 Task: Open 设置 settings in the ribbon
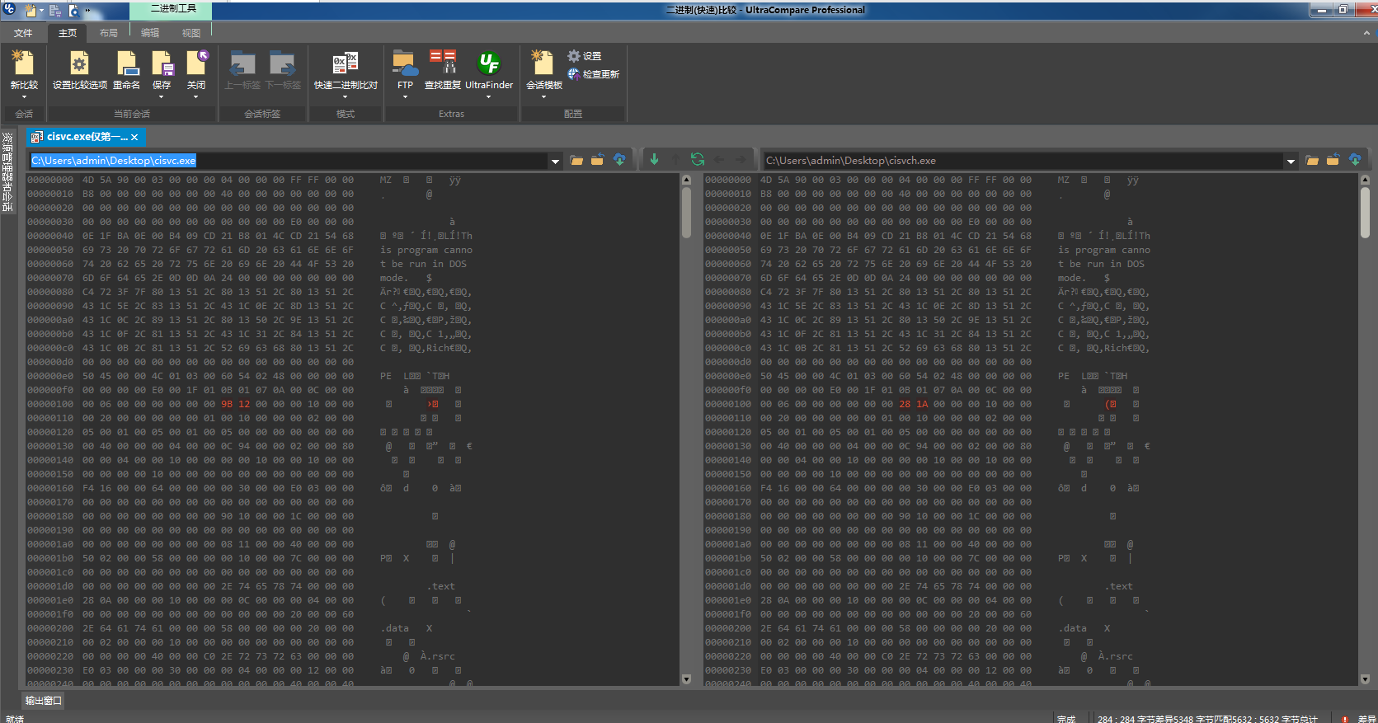[585, 56]
